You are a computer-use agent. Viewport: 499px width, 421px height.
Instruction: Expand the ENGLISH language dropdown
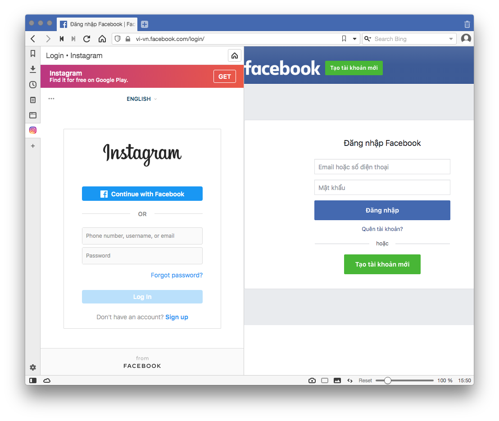click(x=142, y=99)
